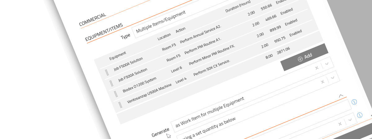Open the second dropdown chevron below Add

pos(333,78)
